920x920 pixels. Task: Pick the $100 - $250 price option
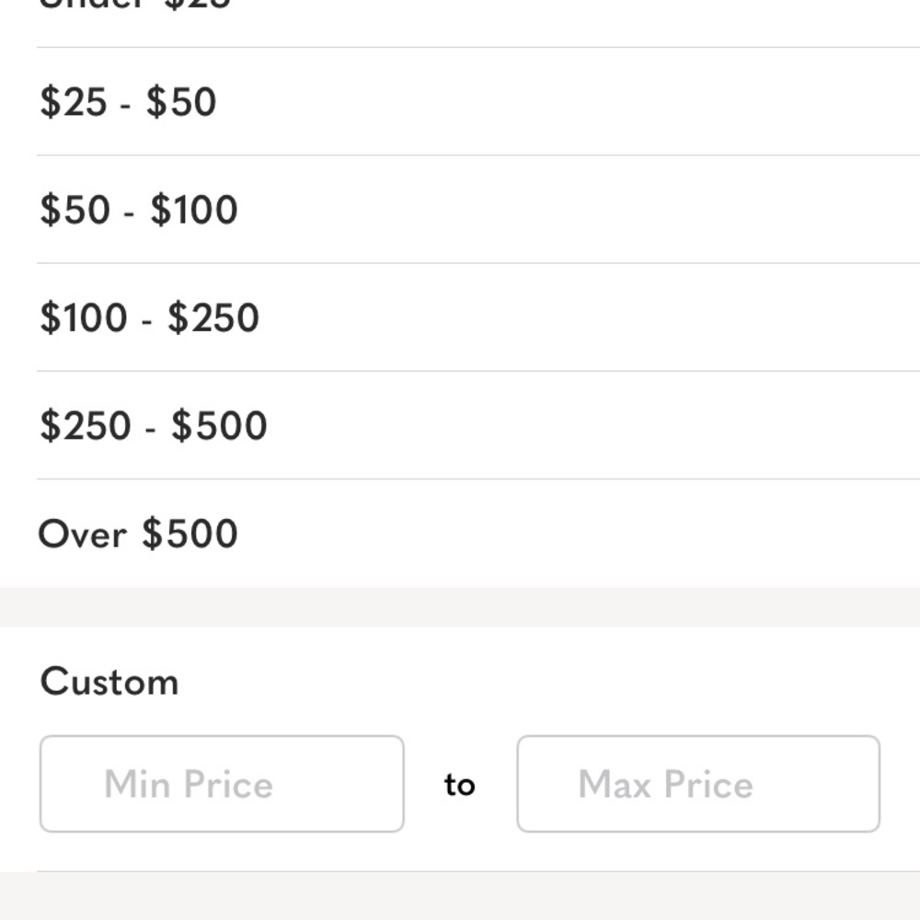coord(150,317)
